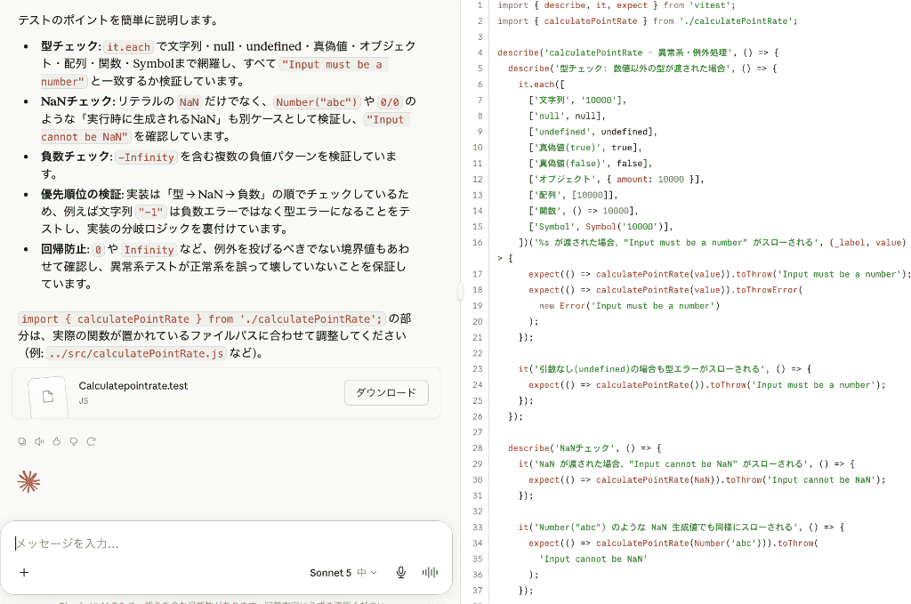This screenshot has width=911, height=604.
Task: Click the intro line テストのポイントを簡単に説明します
Action: (x=118, y=20)
